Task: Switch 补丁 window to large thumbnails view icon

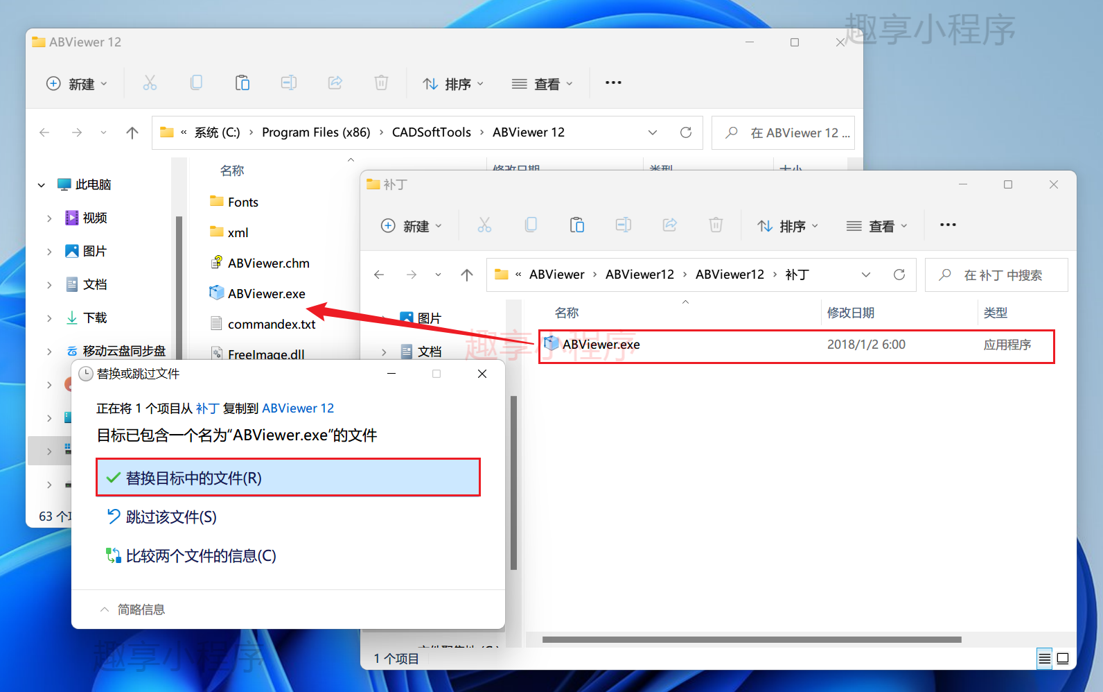Action: [1063, 658]
